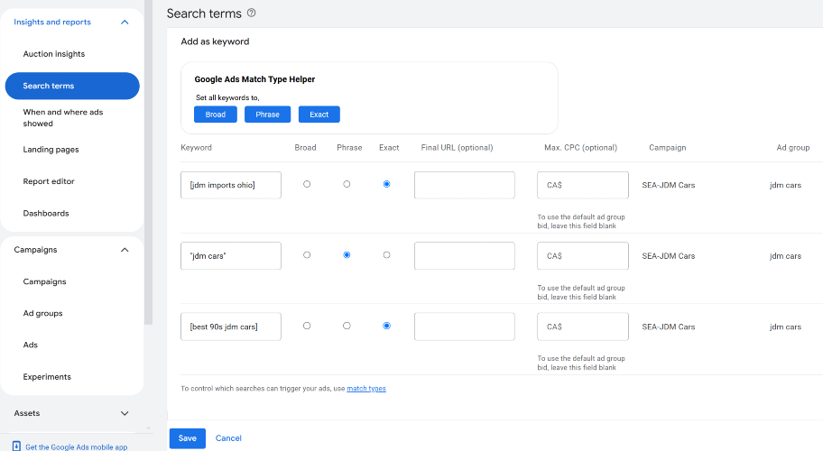823x451 pixels.
Task: Set all keywords to Broad
Action: click(x=215, y=115)
